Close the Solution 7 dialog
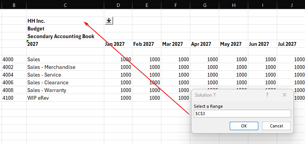The width and height of the screenshot is (305, 144). 285,95
